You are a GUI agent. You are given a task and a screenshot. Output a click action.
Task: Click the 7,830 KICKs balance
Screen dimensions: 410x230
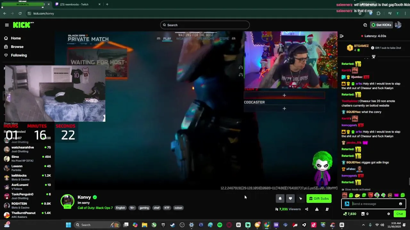(349, 214)
